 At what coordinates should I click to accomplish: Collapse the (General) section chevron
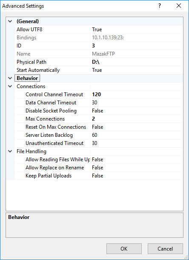coord(10,21)
